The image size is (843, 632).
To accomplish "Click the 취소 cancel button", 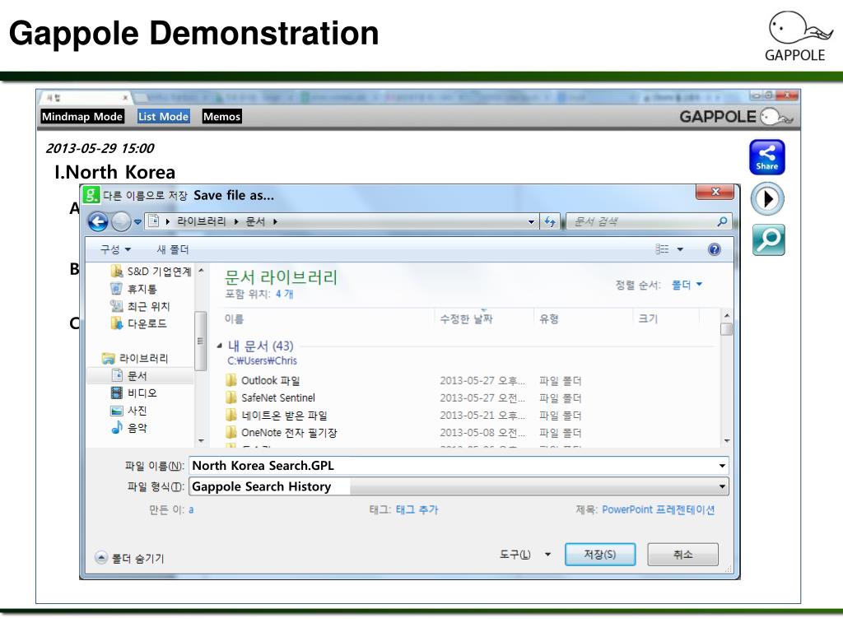I will pos(682,554).
